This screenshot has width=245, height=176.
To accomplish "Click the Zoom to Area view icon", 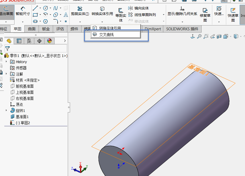I will tap(206, 36).
